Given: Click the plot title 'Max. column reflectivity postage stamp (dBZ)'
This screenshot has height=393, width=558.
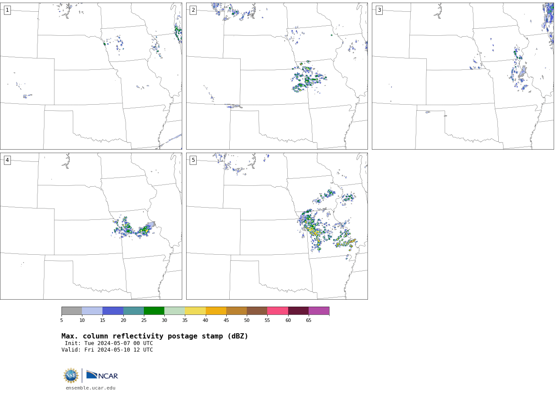Looking at the screenshot, I should coord(155,336).
